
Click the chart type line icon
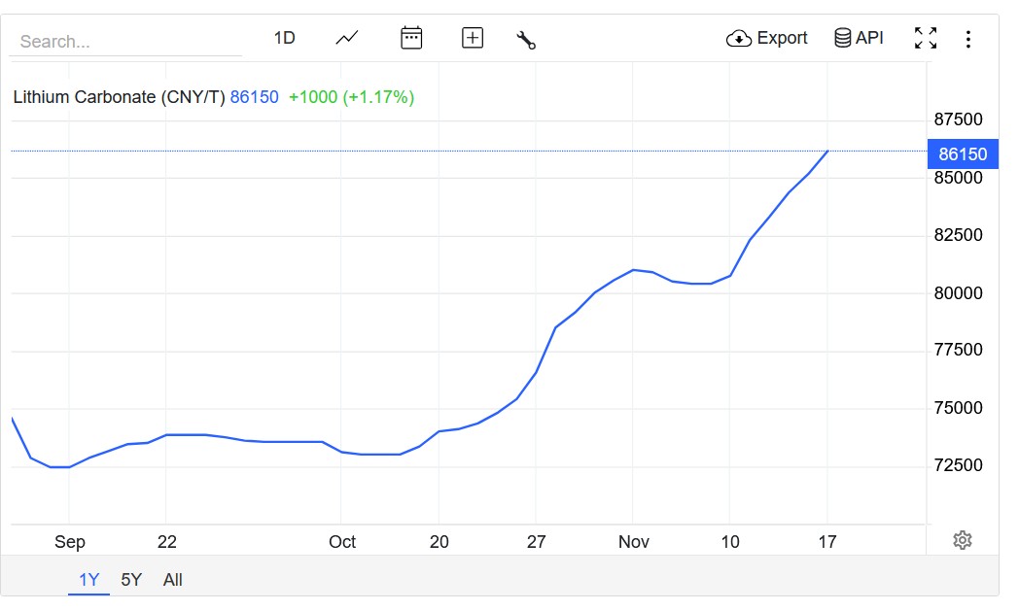click(347, 39)
